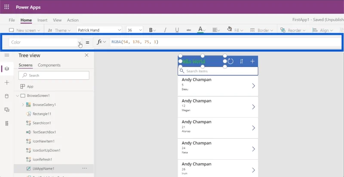The height and width of the screenshot is (177, 344).
Task: Open the Power Apps app launcher waffle
Action: [6, 7]
